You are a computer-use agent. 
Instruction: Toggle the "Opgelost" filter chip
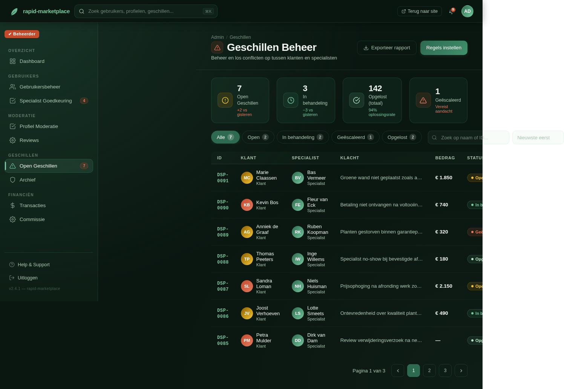(x=402, y=137)
